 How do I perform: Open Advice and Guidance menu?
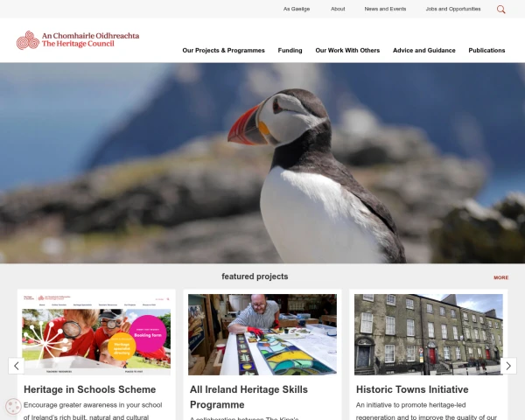click(x=423, y=50)
